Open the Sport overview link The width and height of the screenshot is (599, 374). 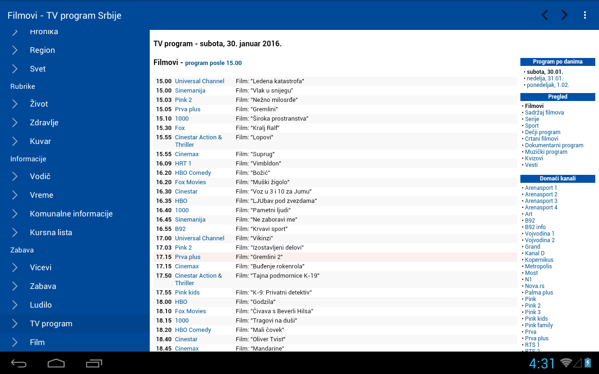pos(532,126)
